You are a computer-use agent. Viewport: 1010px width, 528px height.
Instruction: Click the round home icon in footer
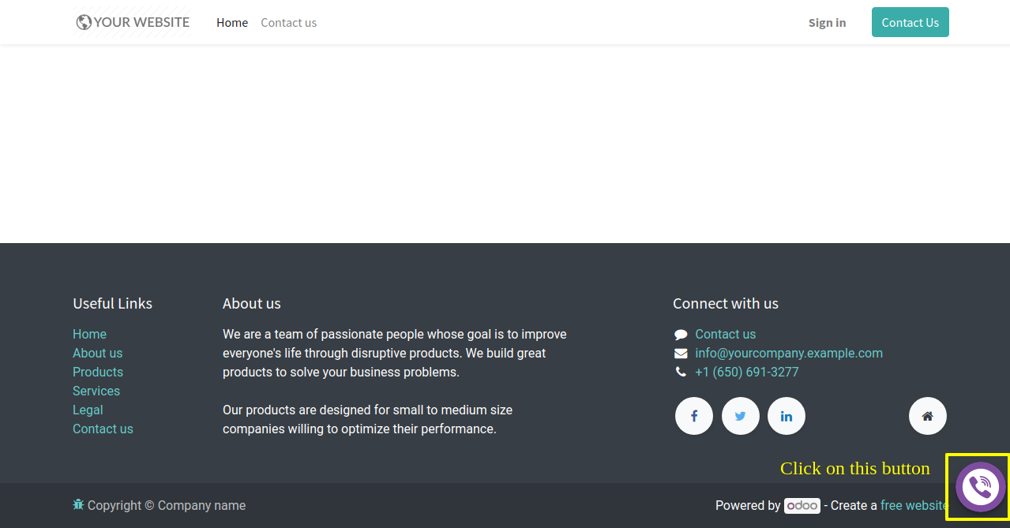(x=928, y=416)
